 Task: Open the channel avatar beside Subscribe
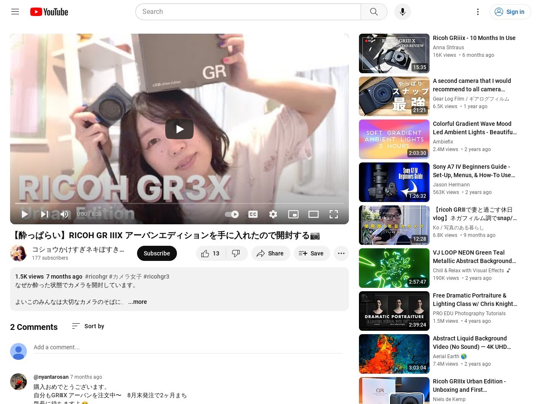pos(18,253)
